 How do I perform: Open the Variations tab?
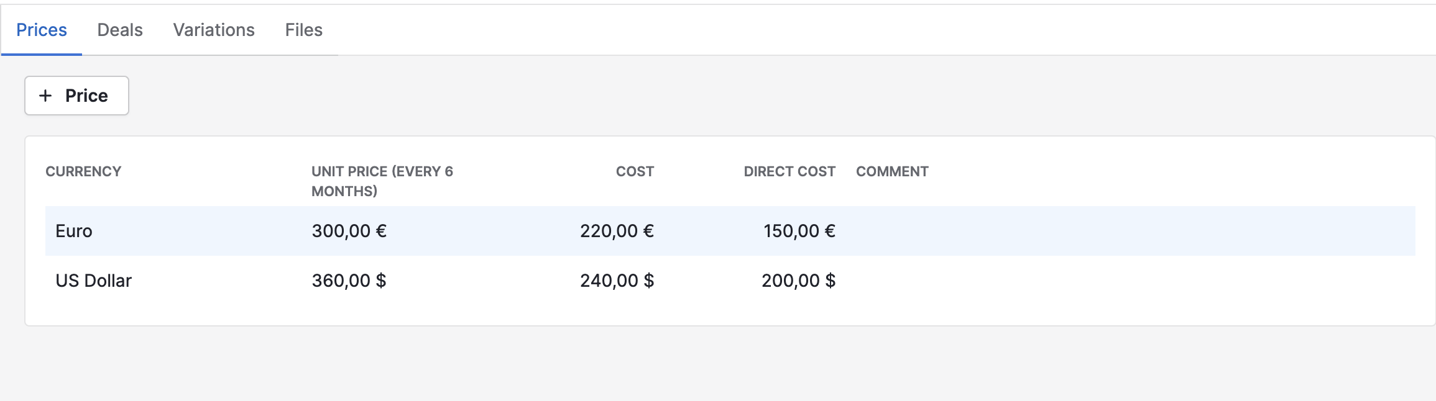point(214,30)
